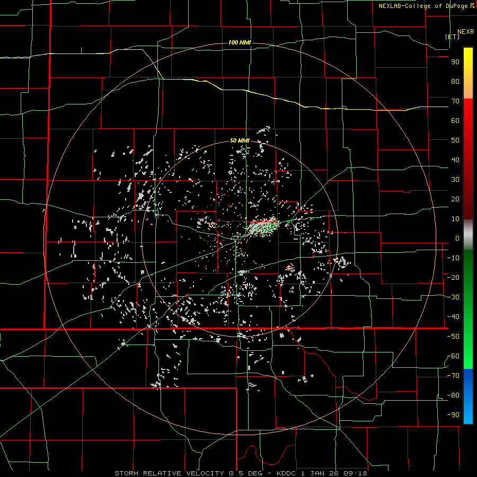Click the 80 value on velocity scale
477x477 pixels.
(x=455, y=81)
